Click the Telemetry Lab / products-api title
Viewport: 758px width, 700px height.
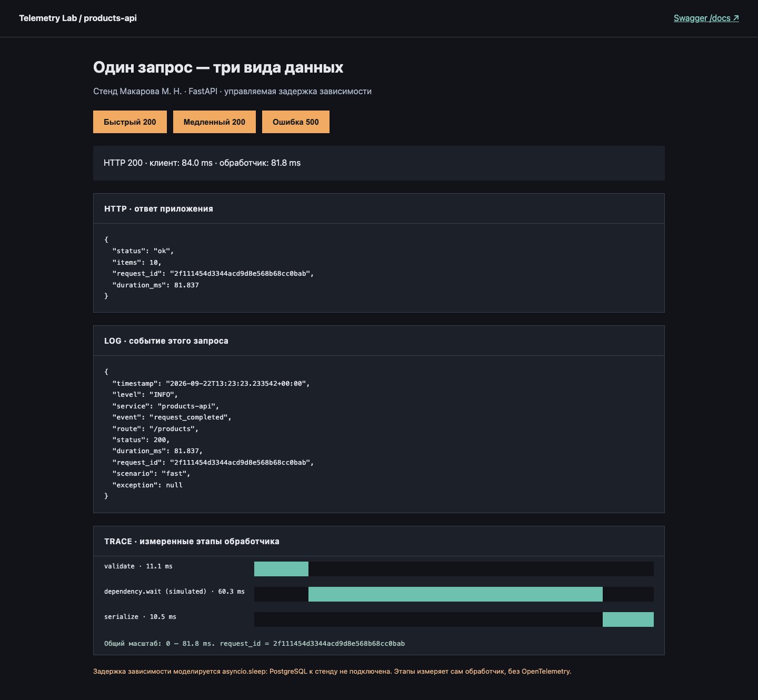point(78,18)
